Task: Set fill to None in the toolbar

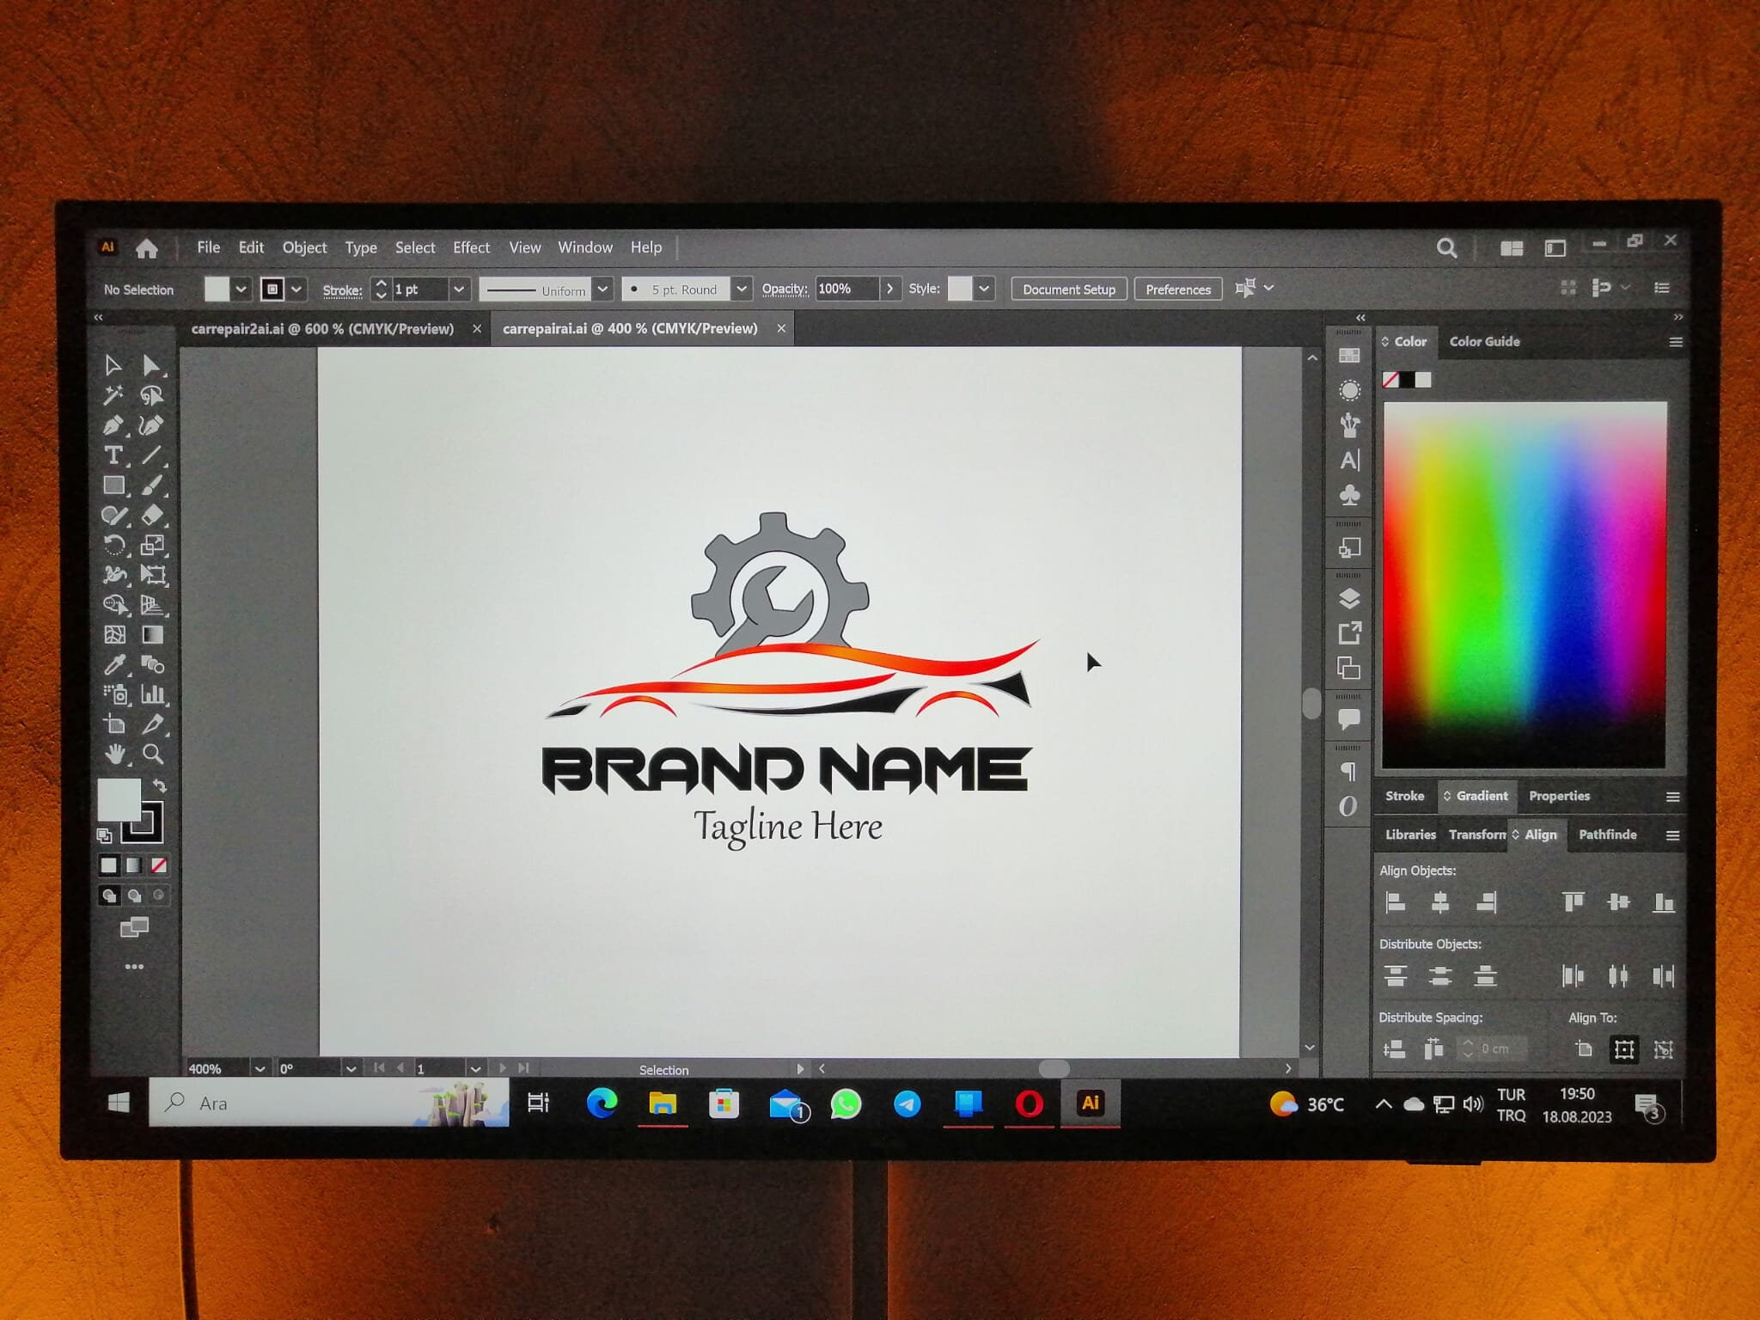Action: (161, 865)
